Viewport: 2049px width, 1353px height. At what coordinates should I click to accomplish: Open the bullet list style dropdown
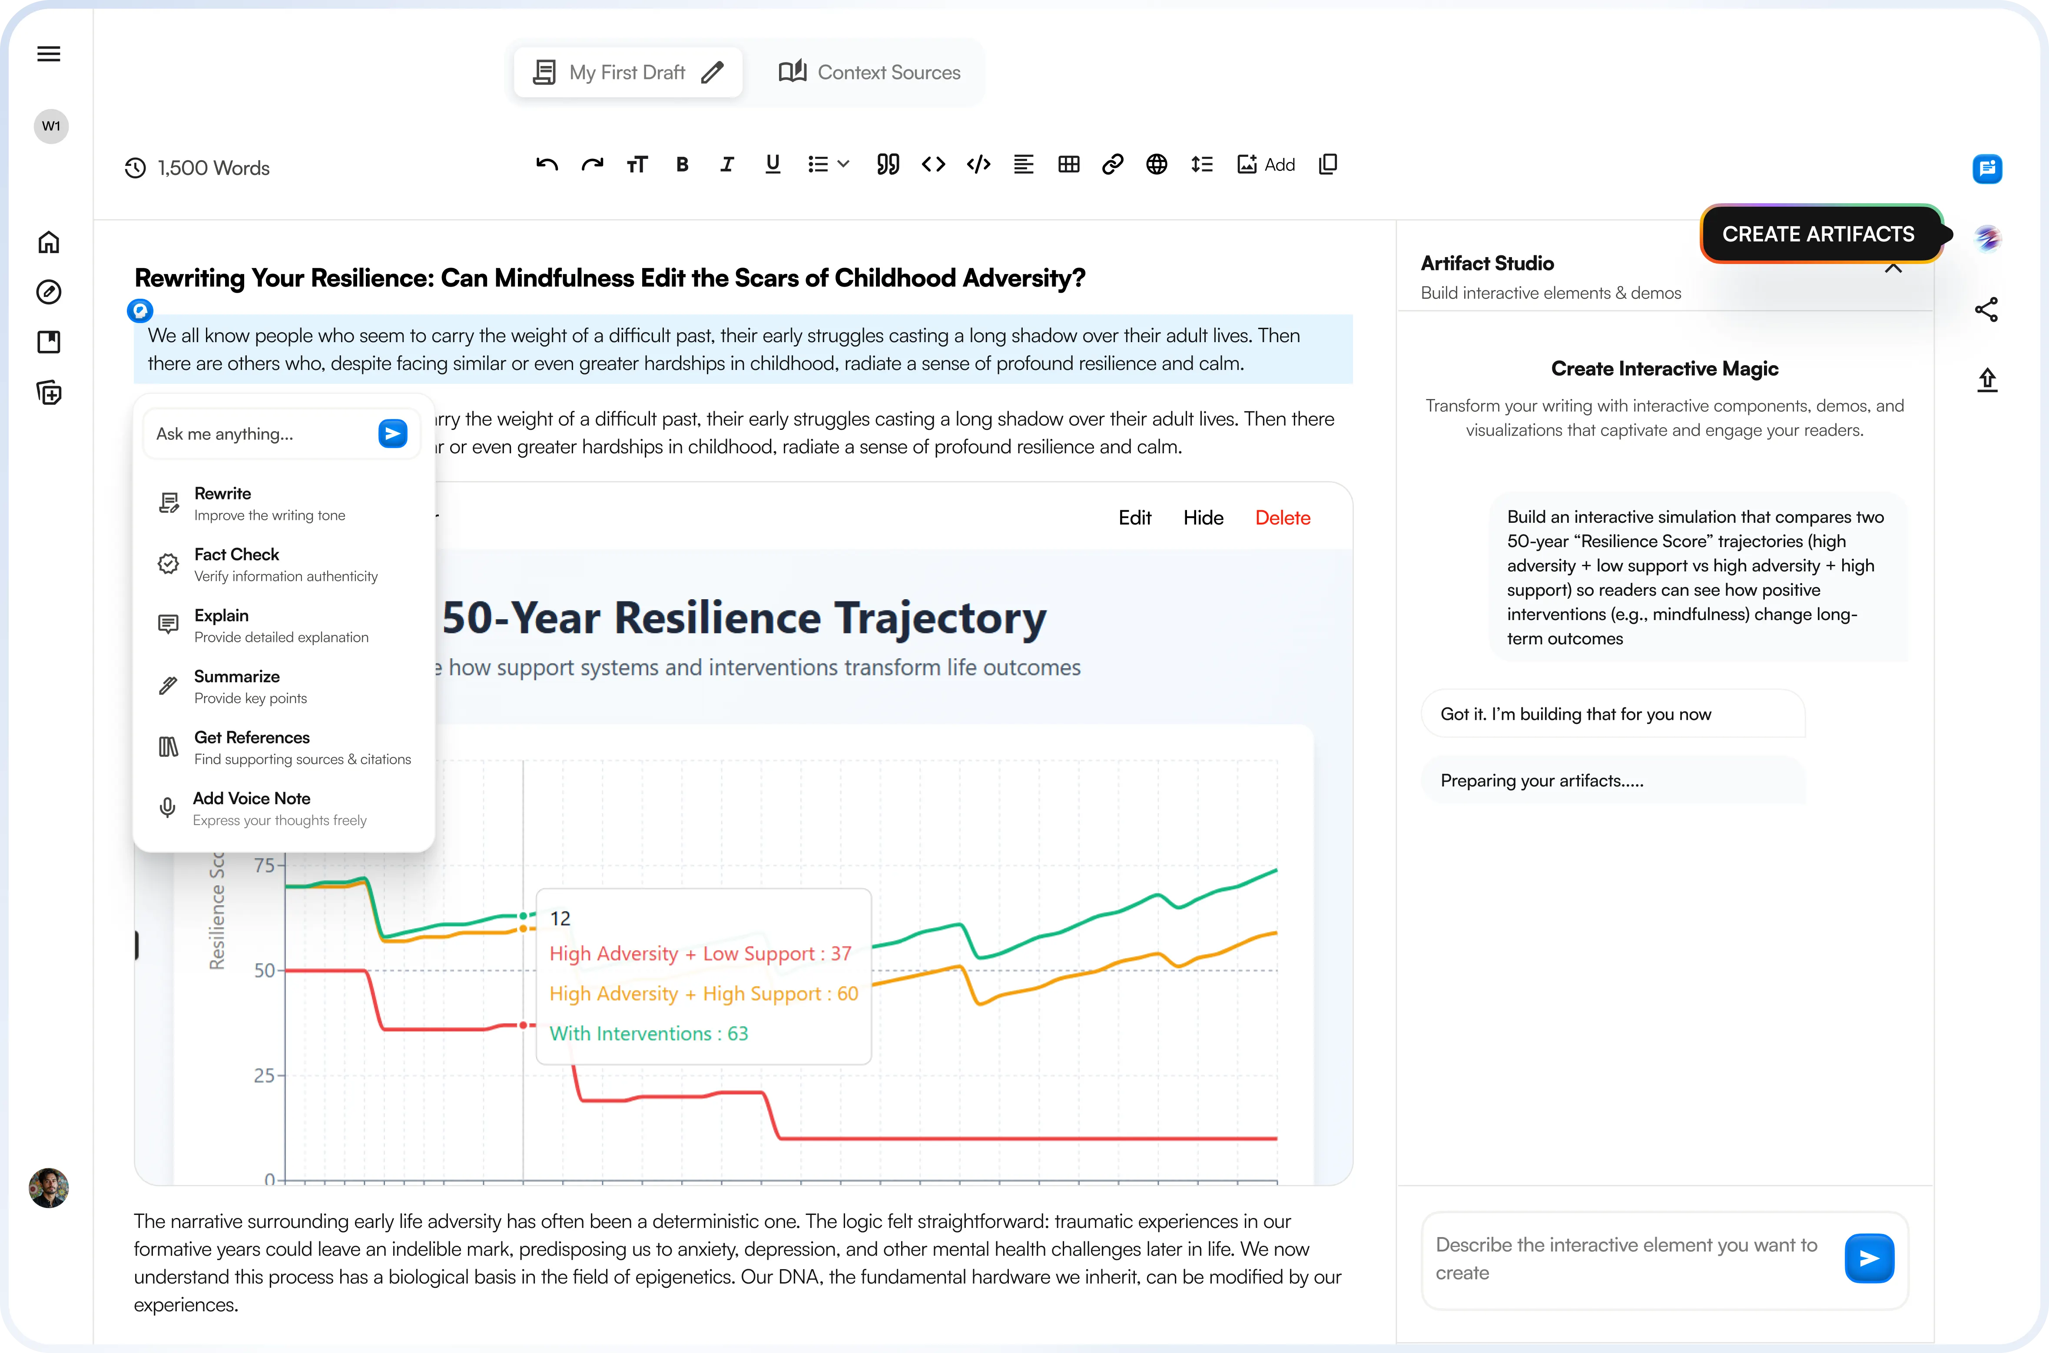(x=844, y=164)
